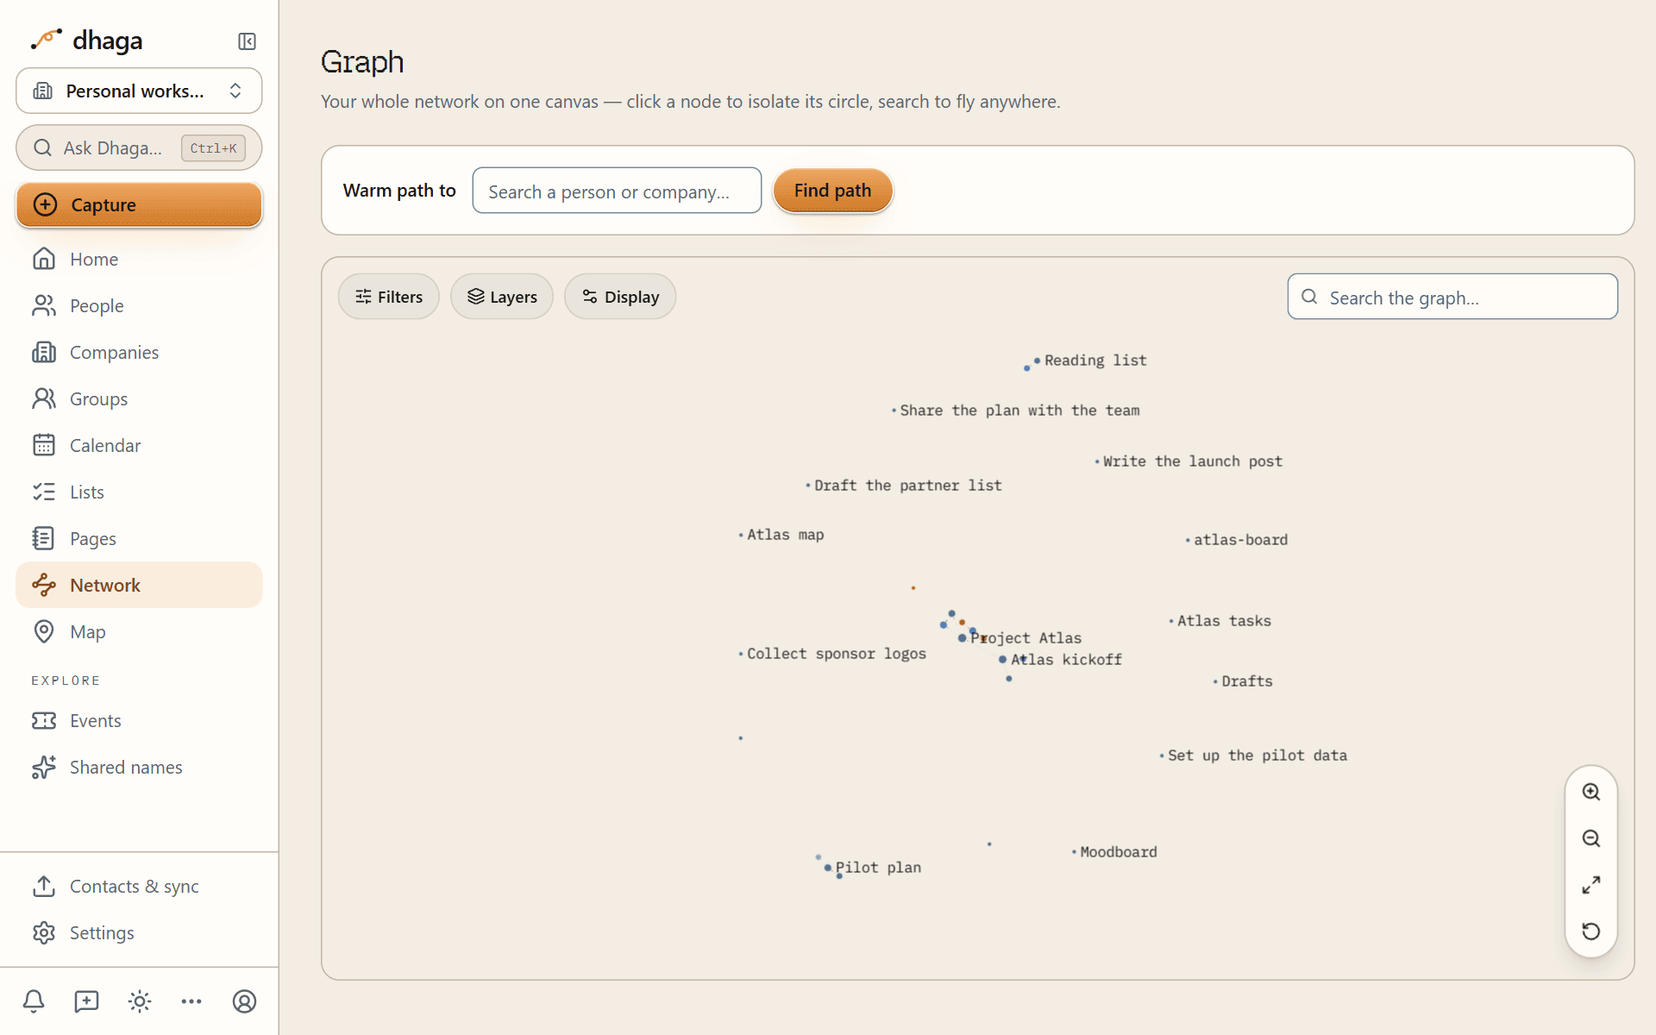Viewport: 1656px width, 1035px height.
Task: Collapse the sidebar panel icon
Action: tap(247, 41)
